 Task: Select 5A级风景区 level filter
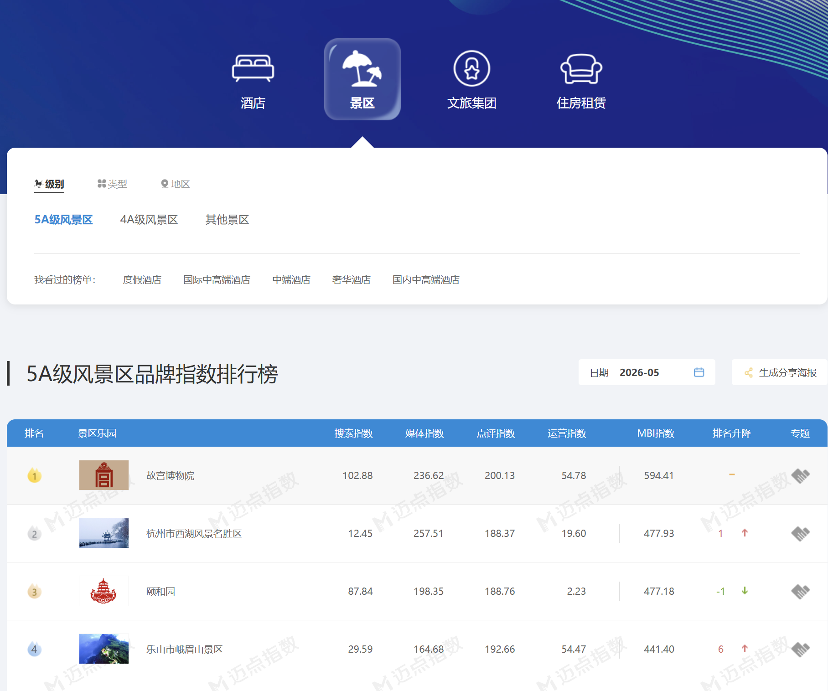click(x=64, y=220)
